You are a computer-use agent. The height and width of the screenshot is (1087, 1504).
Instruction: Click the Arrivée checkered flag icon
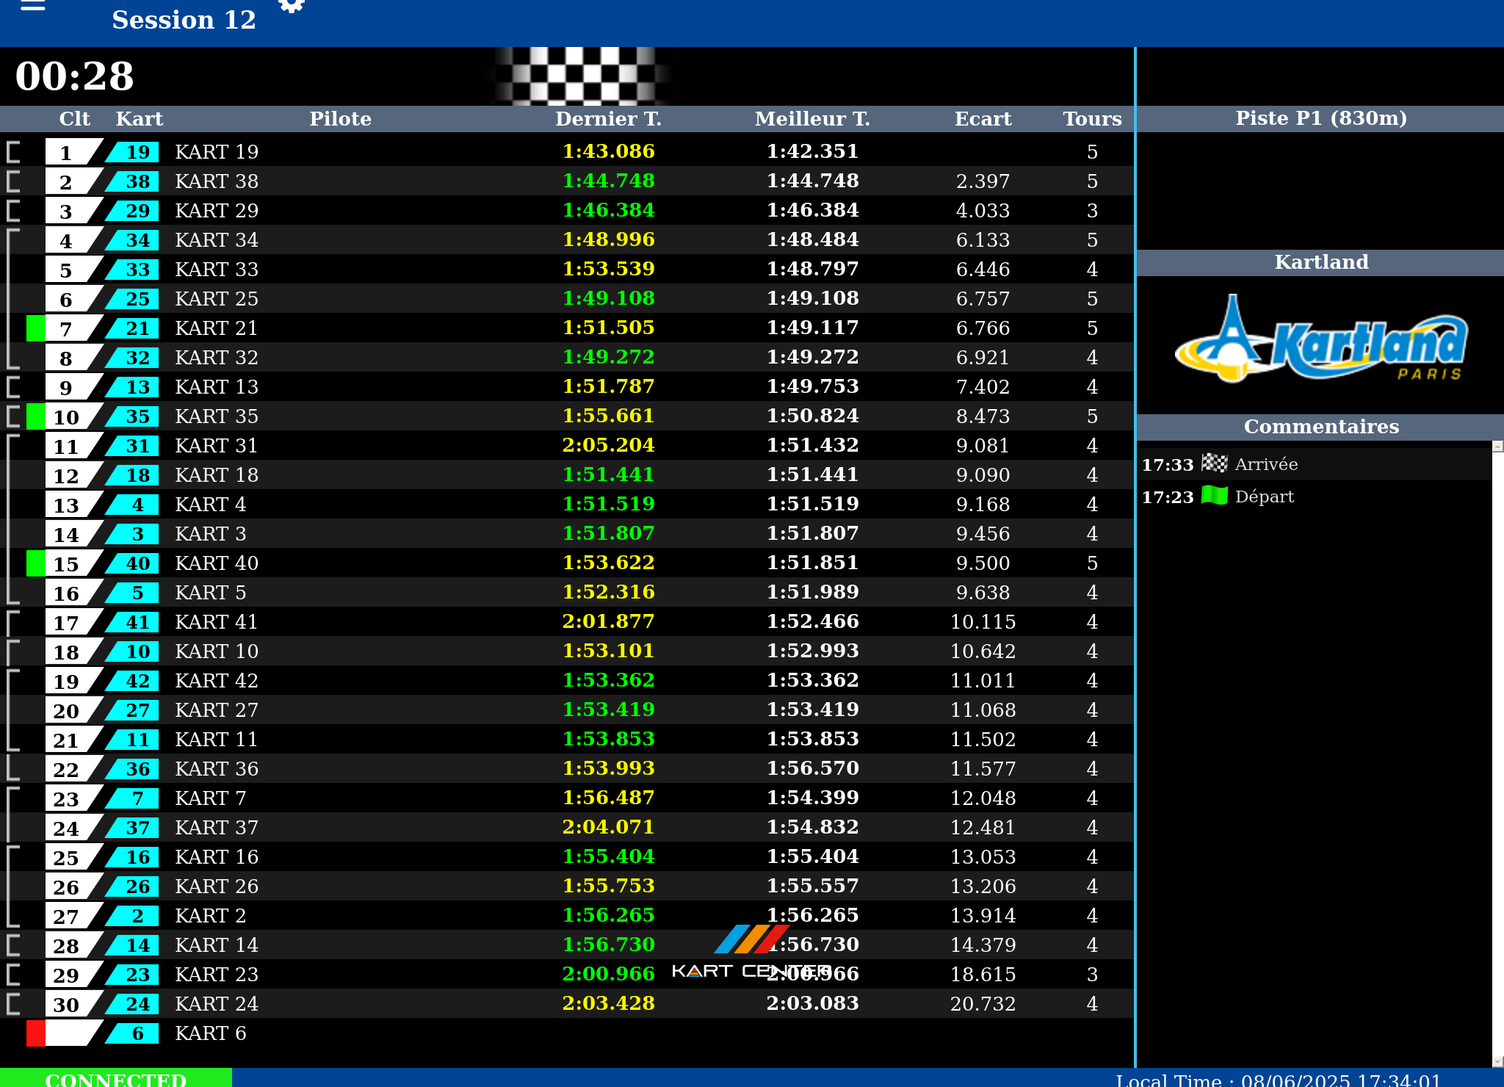pyautogui.click(x=1215, y=463)
